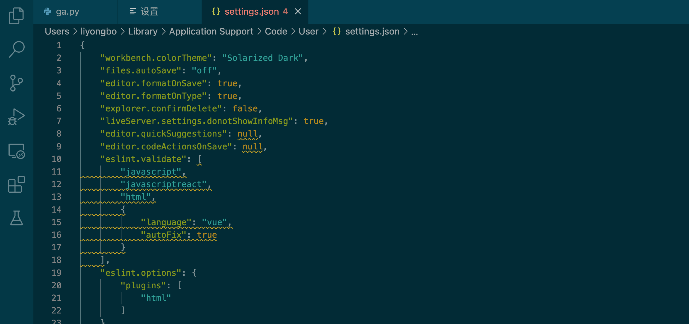Image resolution: width=689 pixels, height=324 pixels.
Task: Open the Search view icon
Action: coord(16,49)
